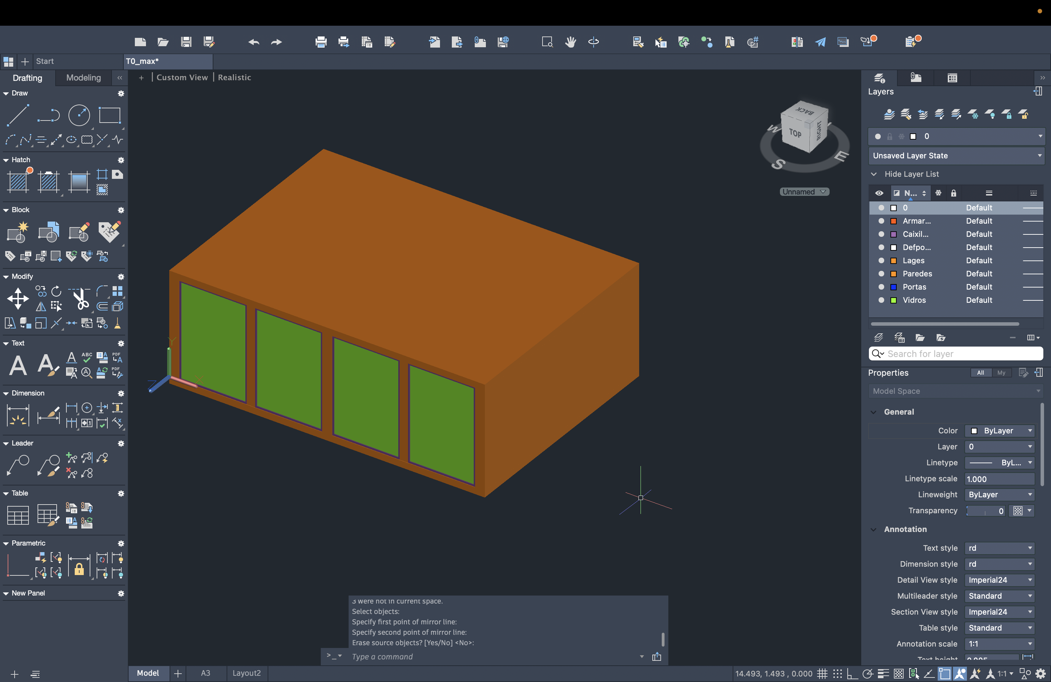Image resolution: width=1051 pixels, height=682 pixels.
Task: Click the Portas layer color swatch
Action: [x=893, y=287]
